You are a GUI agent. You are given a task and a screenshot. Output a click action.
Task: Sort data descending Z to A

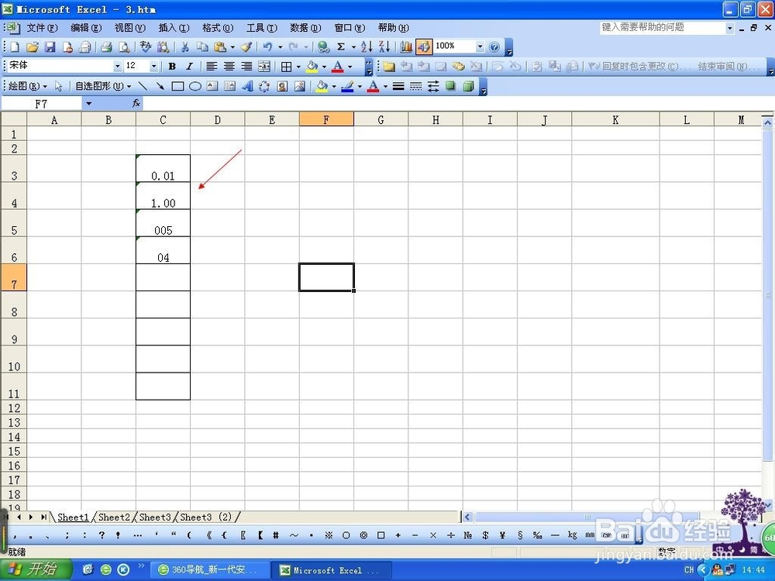pyautogui.click(x=384, y=47)
